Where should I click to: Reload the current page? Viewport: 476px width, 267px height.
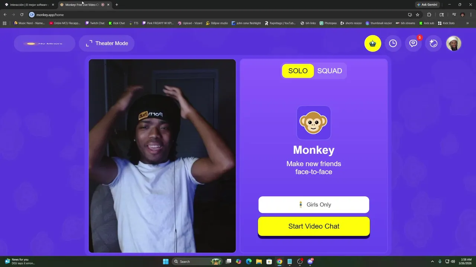tap(22, 15)
